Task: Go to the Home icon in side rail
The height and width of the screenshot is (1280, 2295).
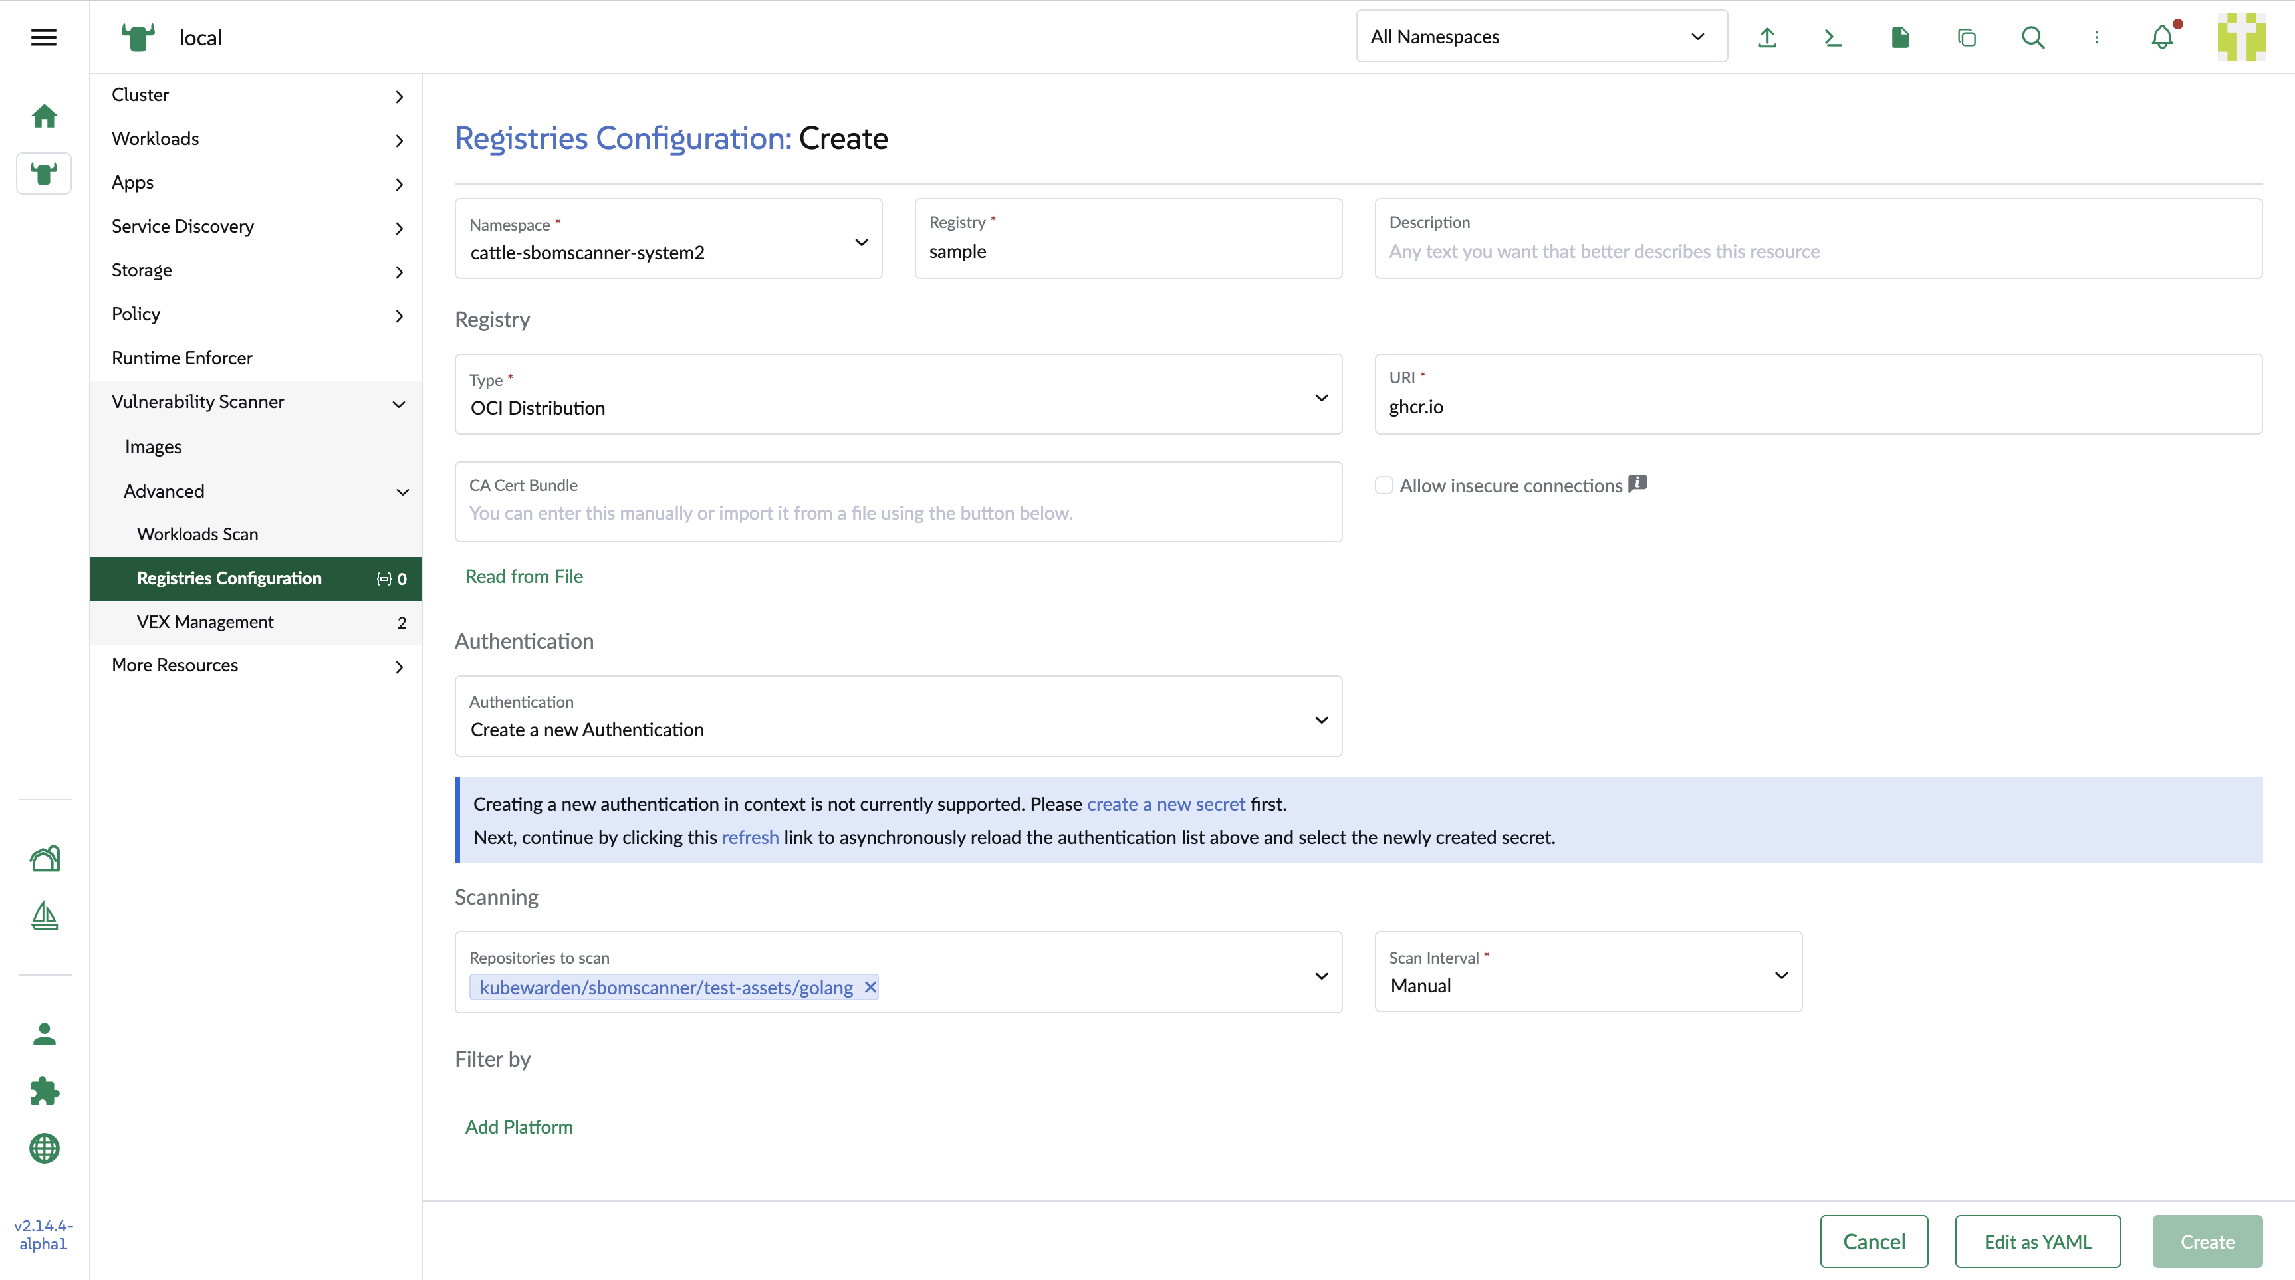Action: click(x=44, y=116)
